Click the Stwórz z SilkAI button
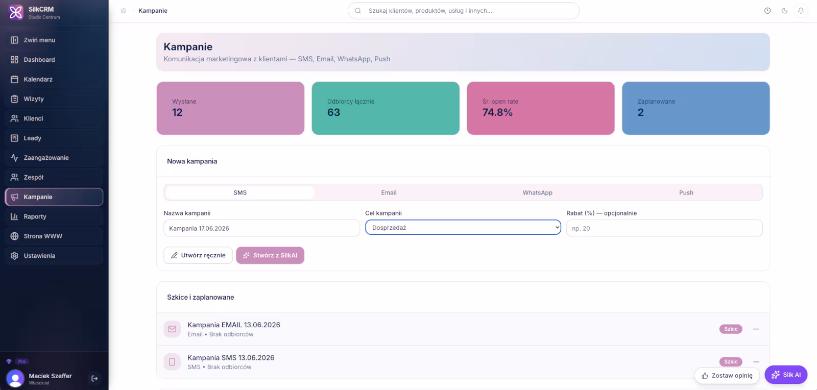The image size is (817, 390). tap(270, 255)
